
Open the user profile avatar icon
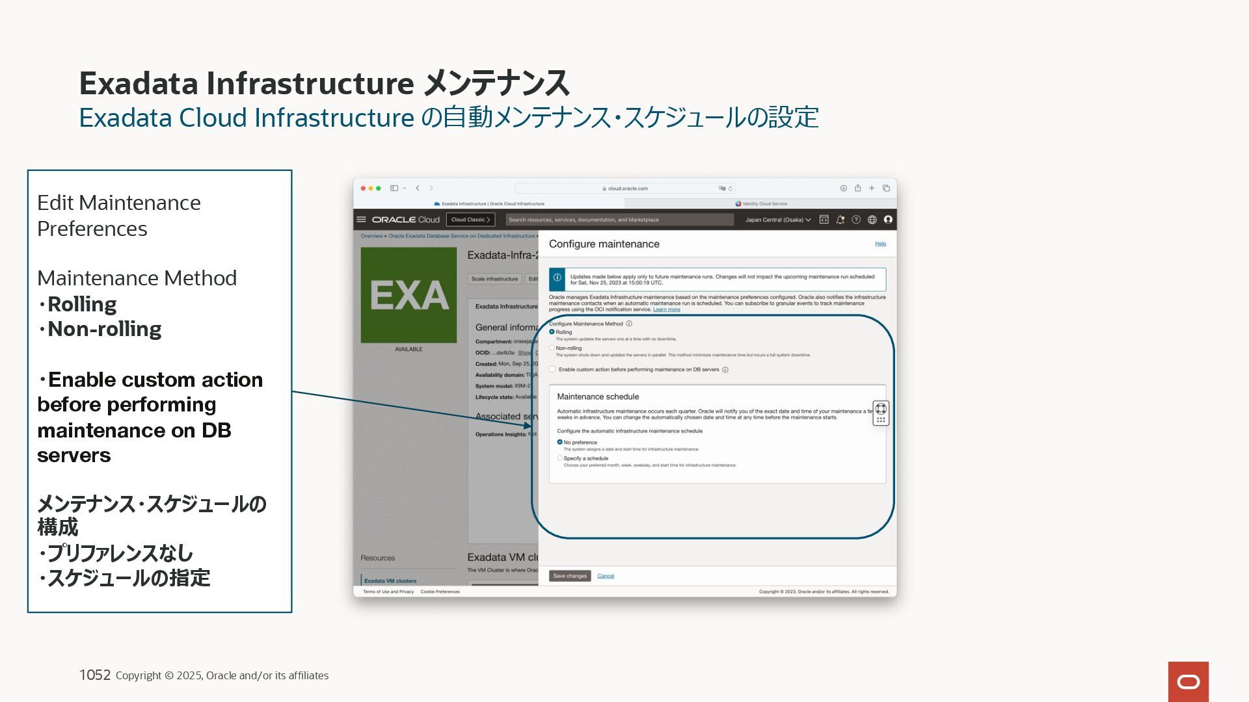[888, 220]
